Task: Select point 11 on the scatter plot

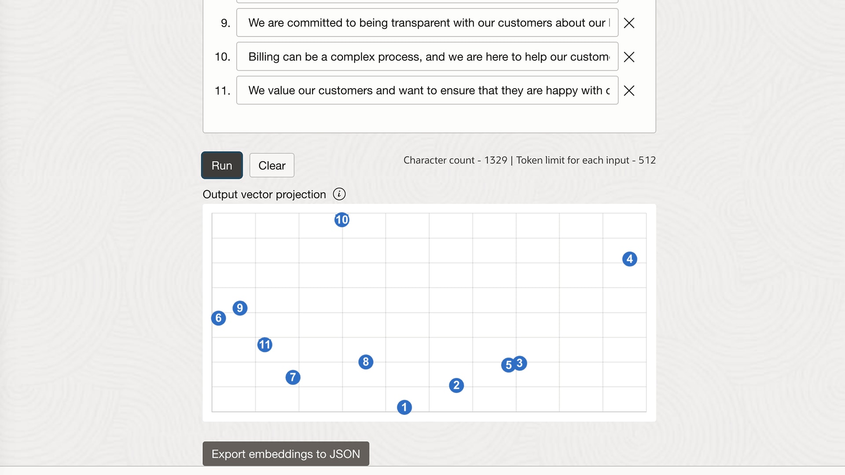Action: pos(265,344)
